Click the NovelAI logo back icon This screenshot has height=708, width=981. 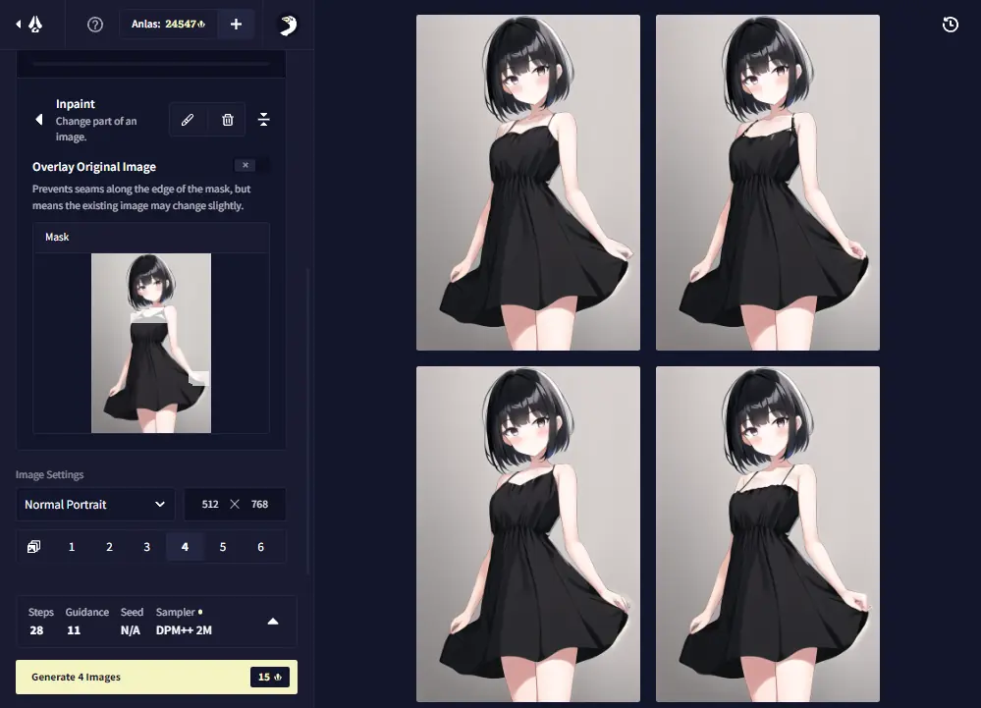pyautogui.click(x=30, y=25)
